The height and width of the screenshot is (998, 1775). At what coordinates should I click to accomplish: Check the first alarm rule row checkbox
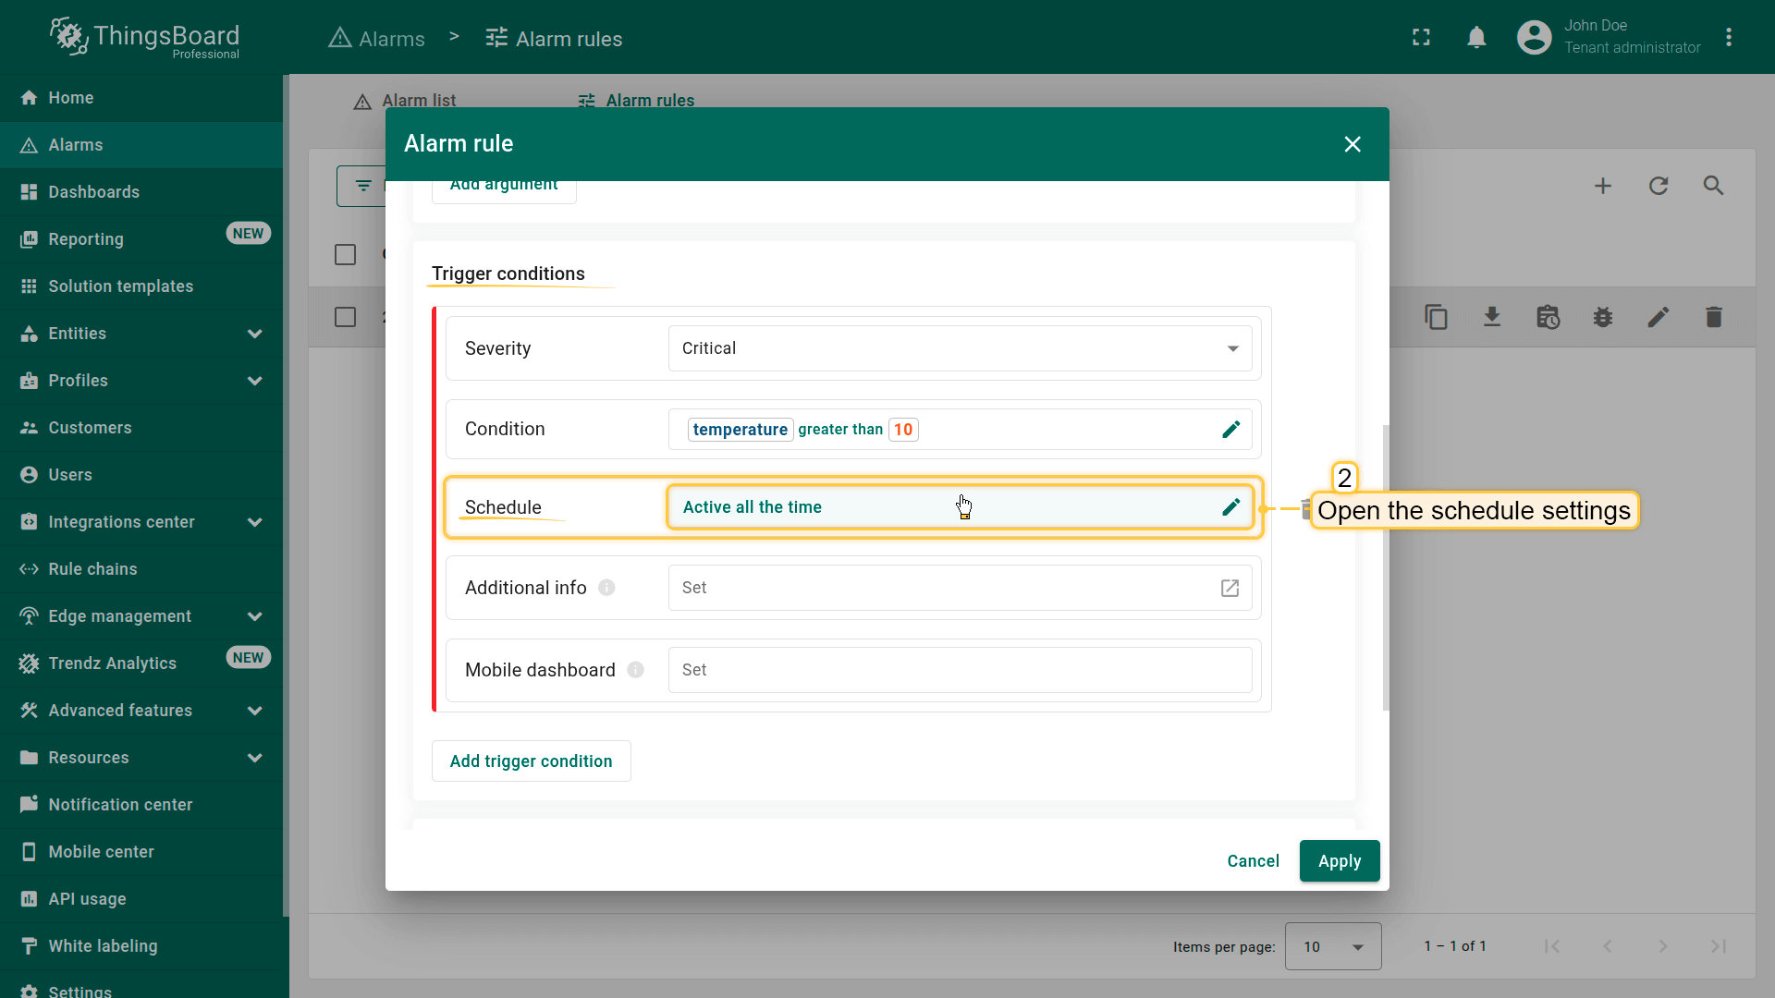pyautogui.click(x=345, y=318)
